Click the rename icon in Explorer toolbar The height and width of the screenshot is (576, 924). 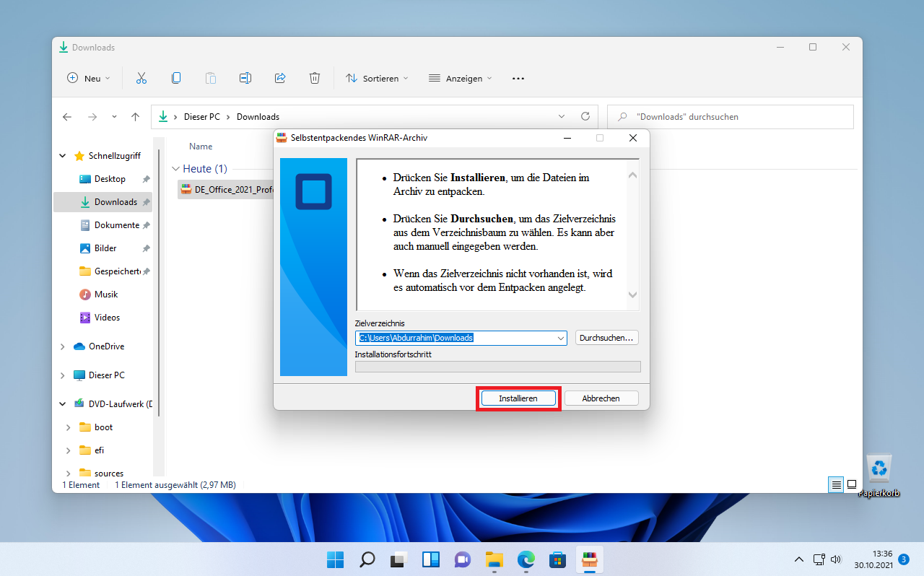point(245,78)
